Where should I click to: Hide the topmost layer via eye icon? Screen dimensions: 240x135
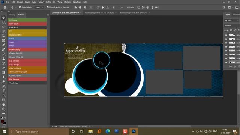226,35
